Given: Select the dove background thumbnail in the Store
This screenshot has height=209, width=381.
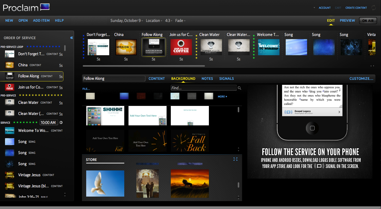Looking at the screenshot, I should (x=105, y=183).
